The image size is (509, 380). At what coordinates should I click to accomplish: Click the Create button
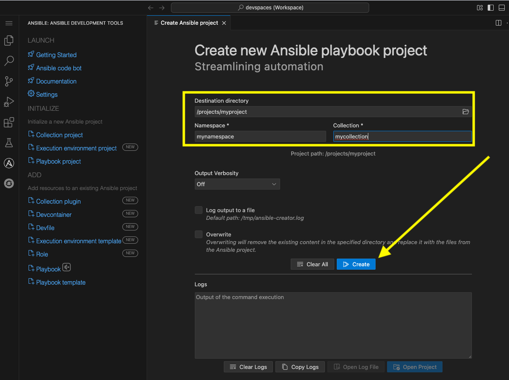(356, 264)
